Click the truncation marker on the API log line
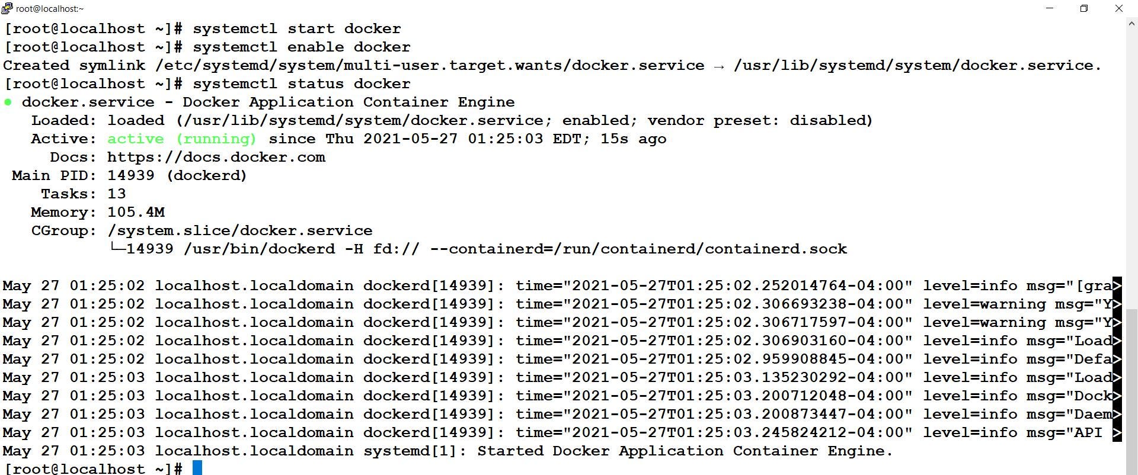This screenshot has width=1138, height=475. [x=1117, y=433]
